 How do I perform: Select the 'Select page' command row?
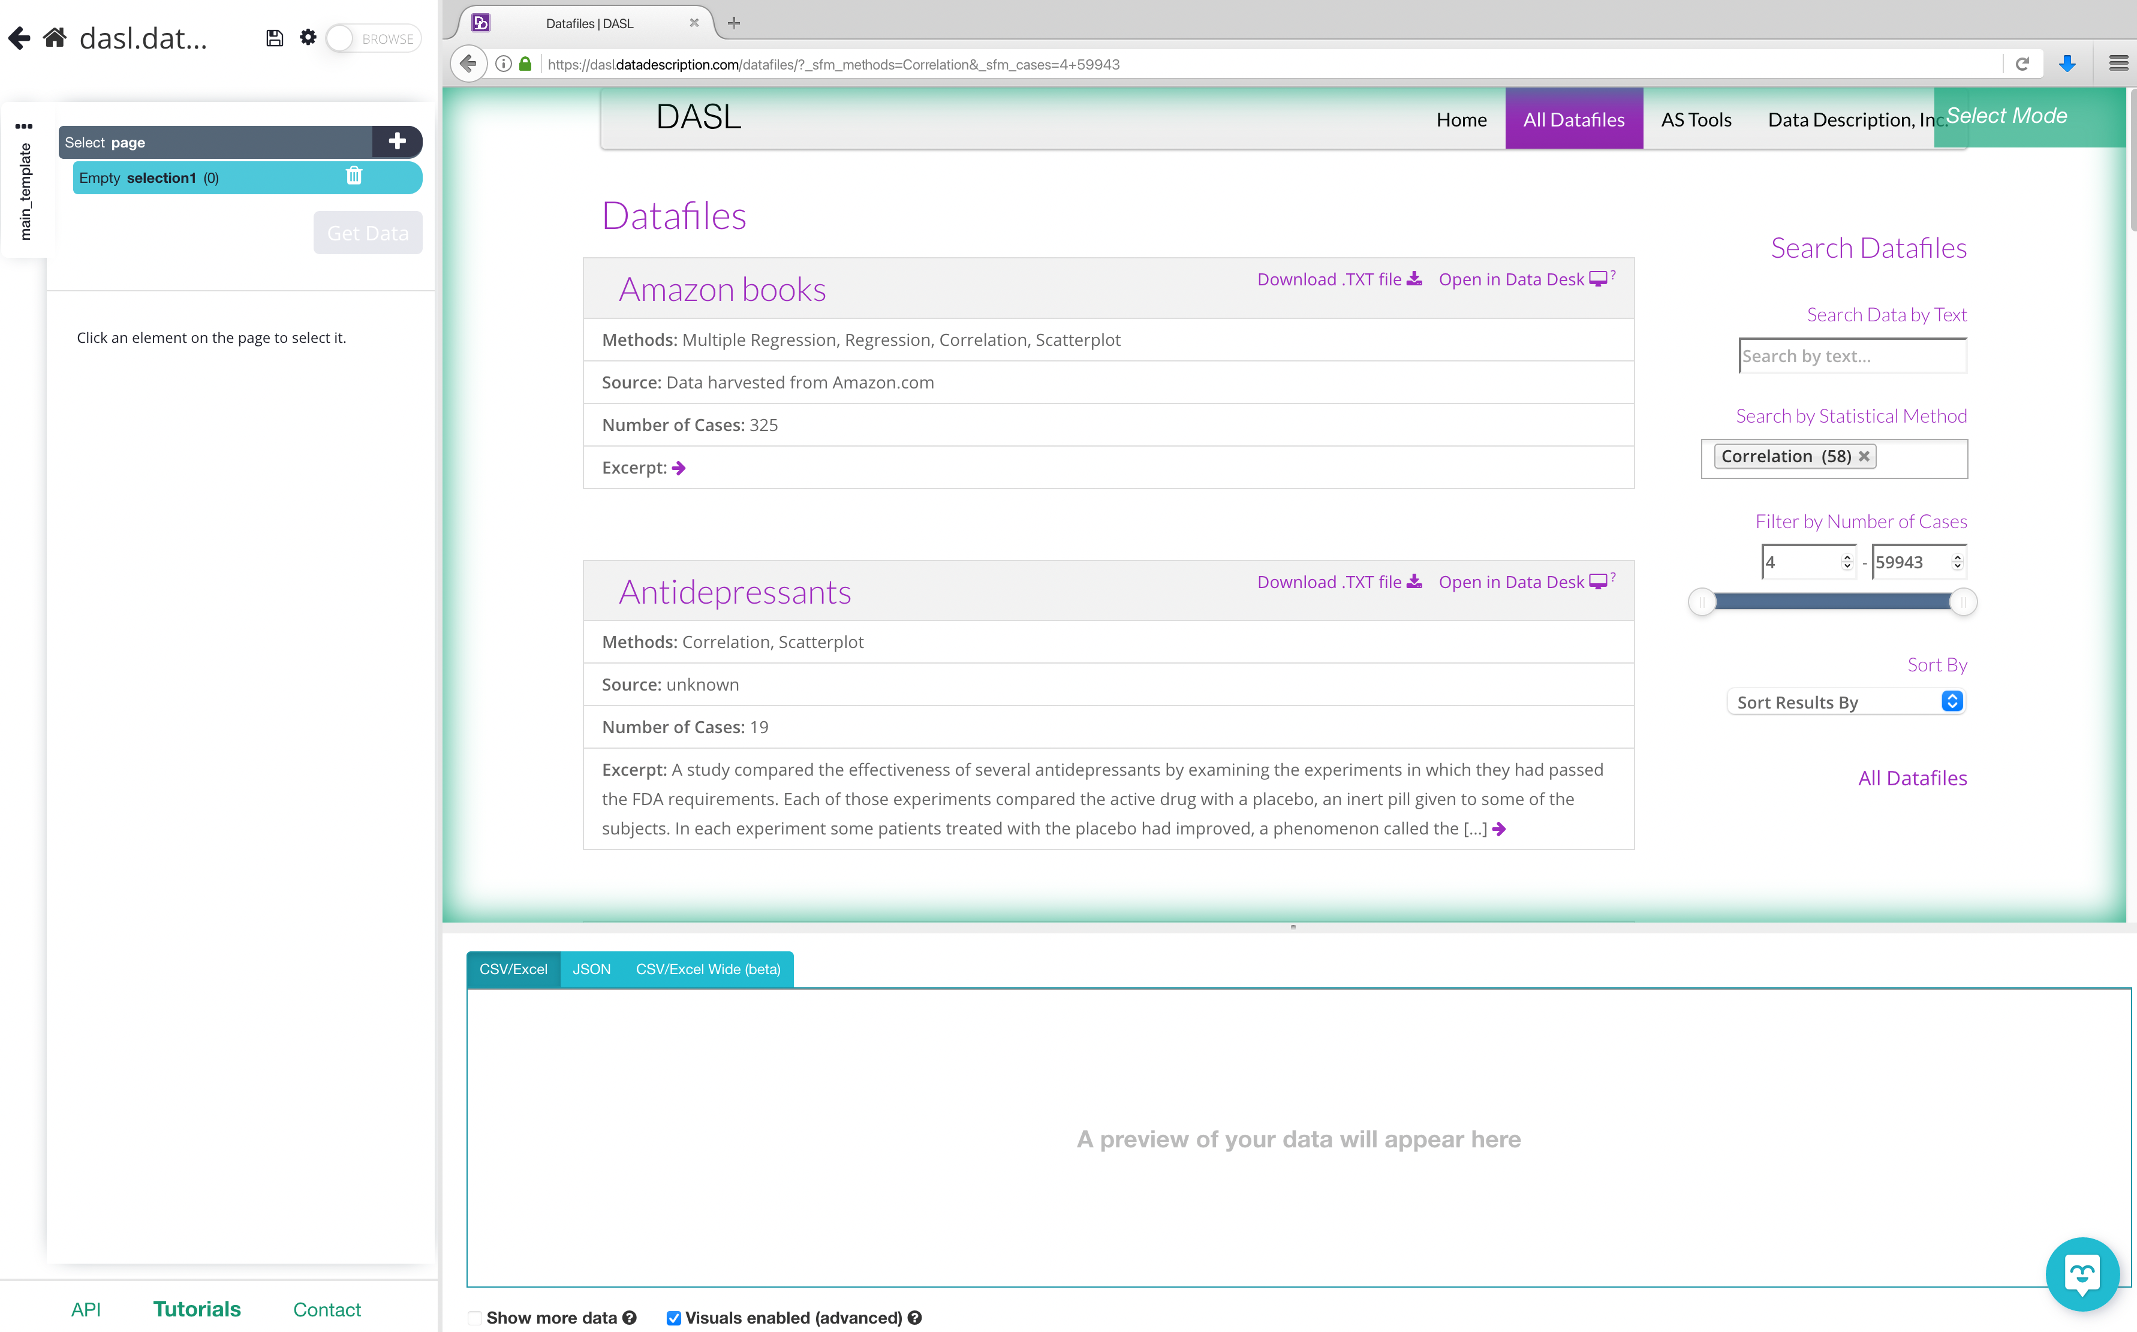[x=215, y=142]
